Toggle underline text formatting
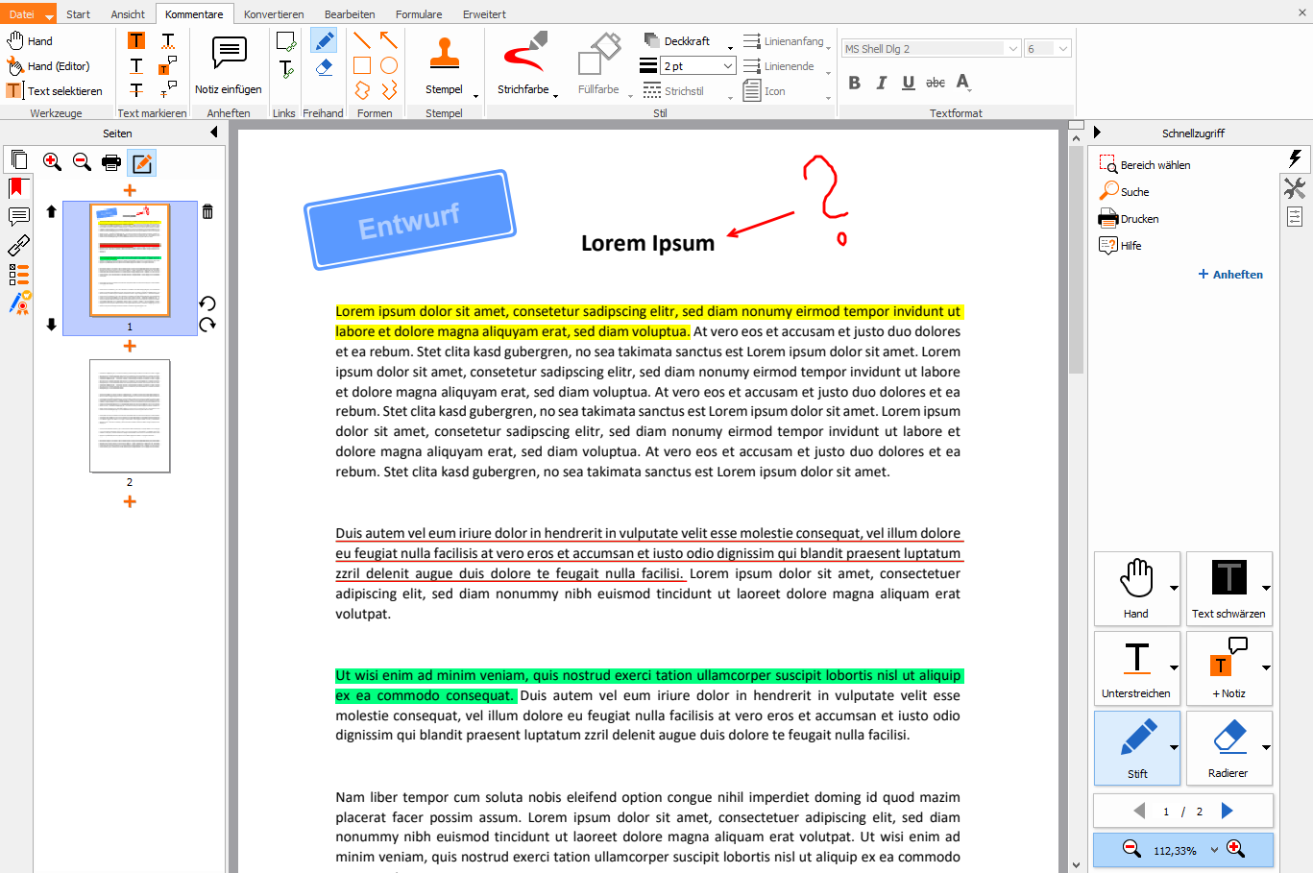The image size is (1313, 873). click(x=908, y=83)
